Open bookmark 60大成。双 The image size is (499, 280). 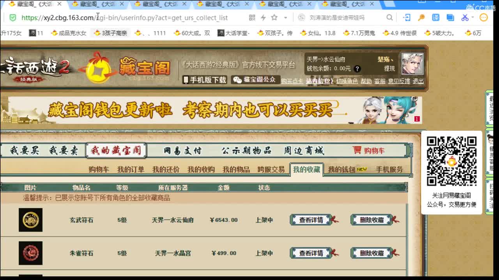click(192, 33)
